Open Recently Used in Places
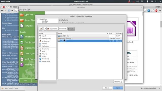162x91 pixels. click(48, 38)
